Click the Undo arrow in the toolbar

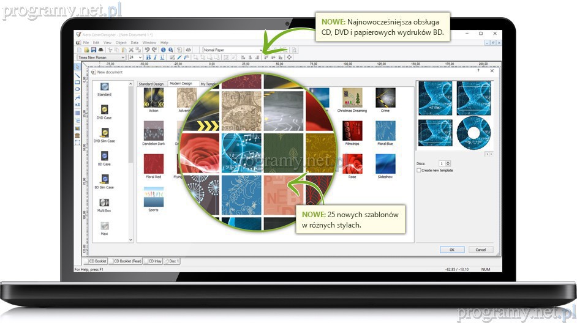click(x=146, y=50)
